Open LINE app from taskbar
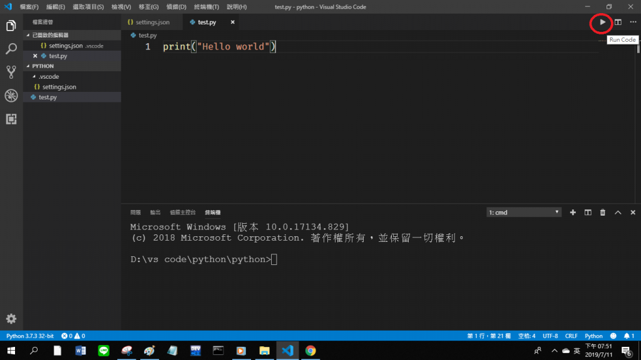The image size is (641, 360). [x=103, y=351]
